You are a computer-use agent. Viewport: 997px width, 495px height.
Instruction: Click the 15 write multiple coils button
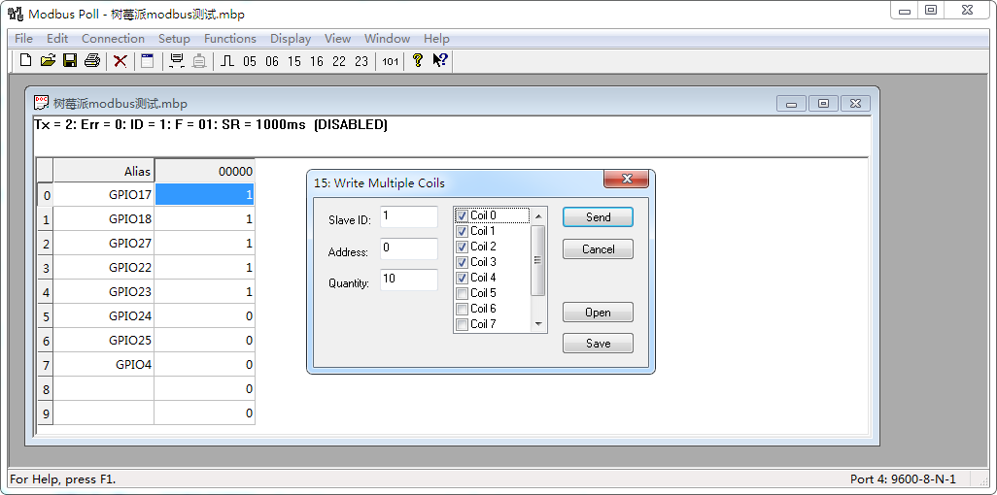pyautogui.click(x=294, y=61)
